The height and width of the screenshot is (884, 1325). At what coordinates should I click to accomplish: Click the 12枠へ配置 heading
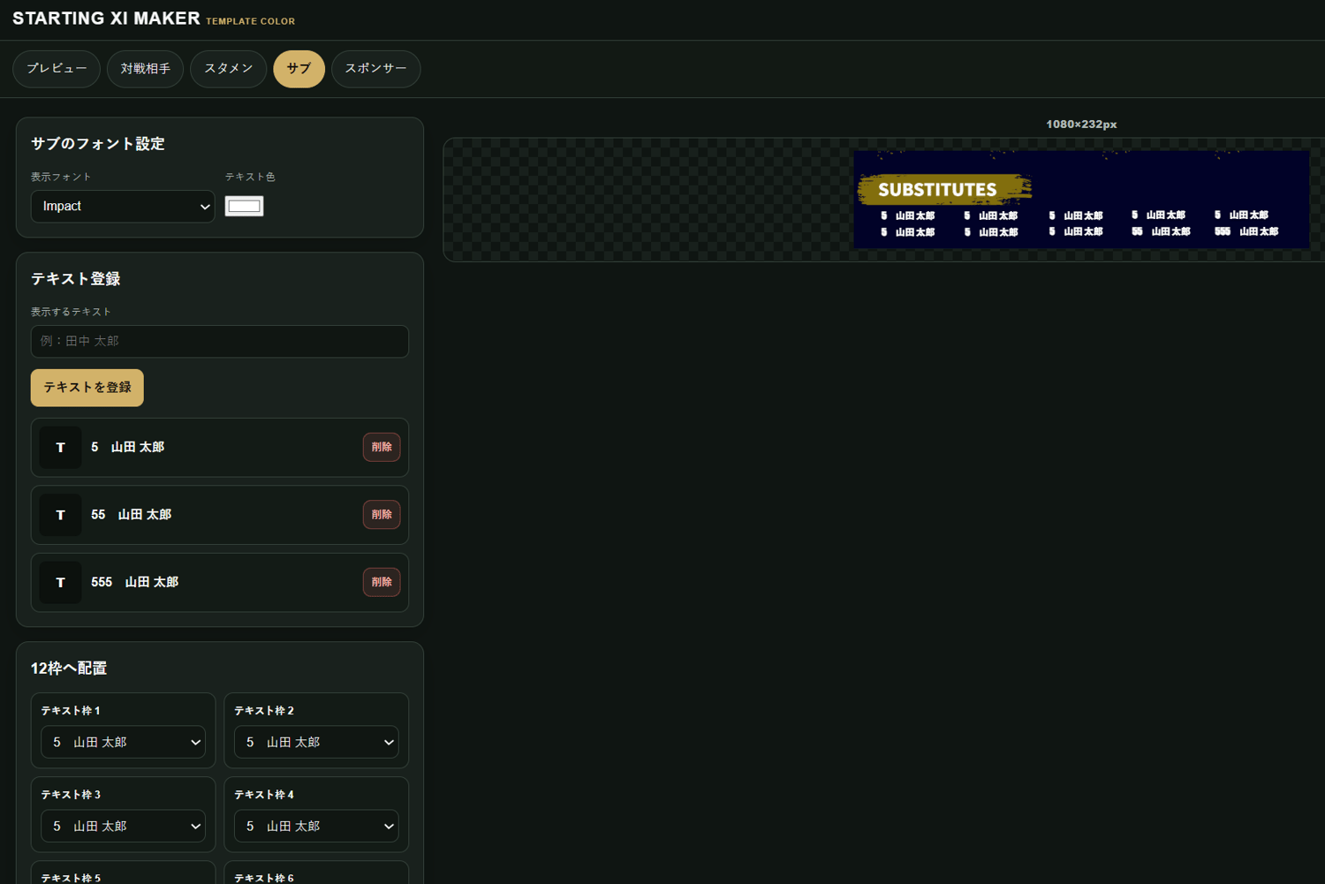click(69, 669)
